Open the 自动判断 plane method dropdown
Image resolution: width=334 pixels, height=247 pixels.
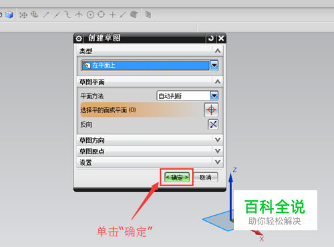point(214,96)
